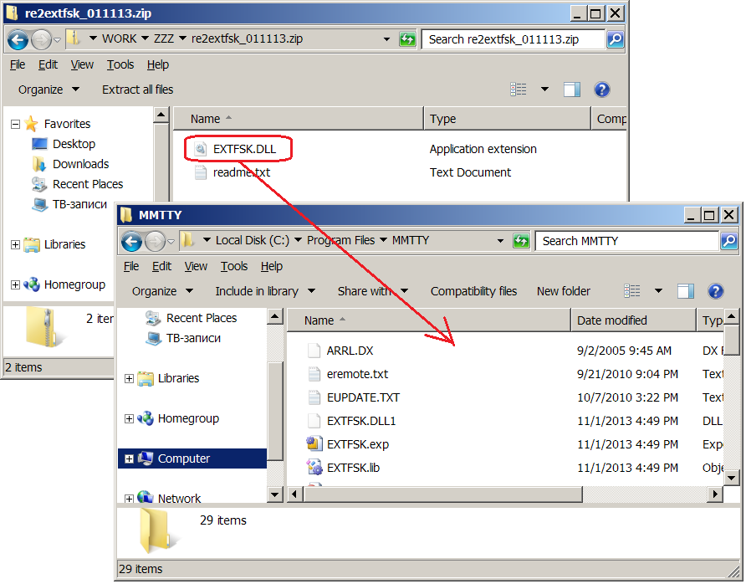The image size is (746, 584).
Task: Click ZZZ in the zip window address bar
Action: click(x=164, y=38)
